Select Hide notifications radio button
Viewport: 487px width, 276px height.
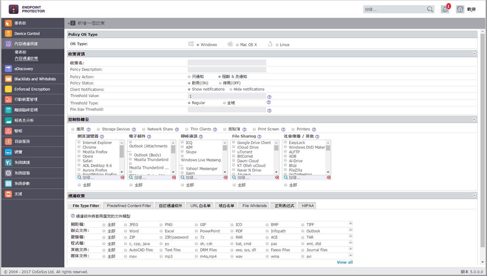[x=231, y=89]
